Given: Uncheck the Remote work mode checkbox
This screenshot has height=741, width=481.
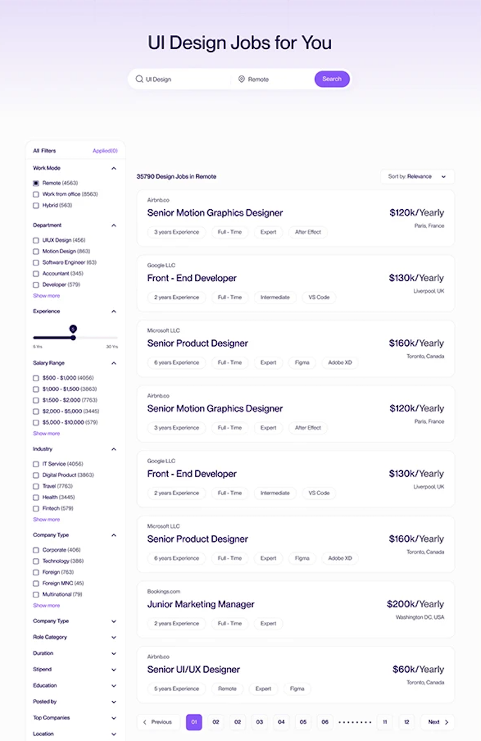Looking at the screenshot, I should point(36,183).
